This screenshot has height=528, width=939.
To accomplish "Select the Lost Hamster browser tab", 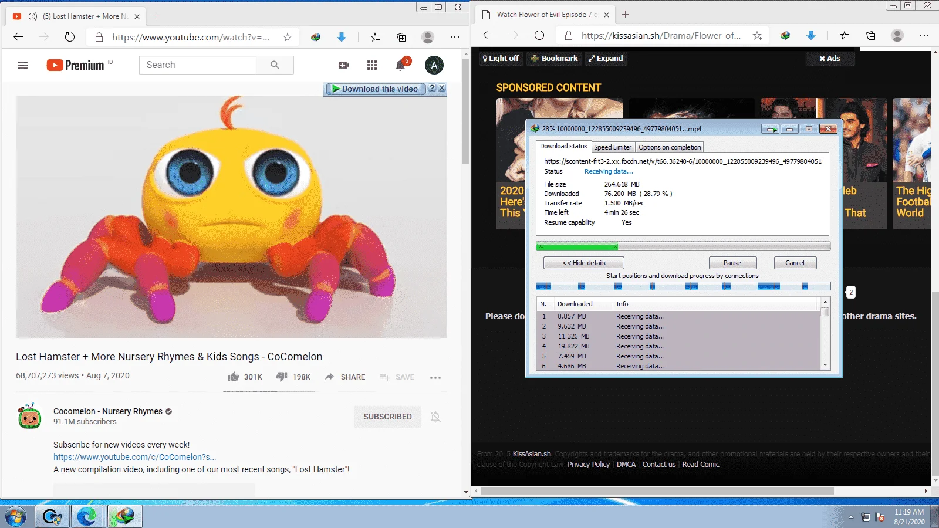I will pos(76,16).
